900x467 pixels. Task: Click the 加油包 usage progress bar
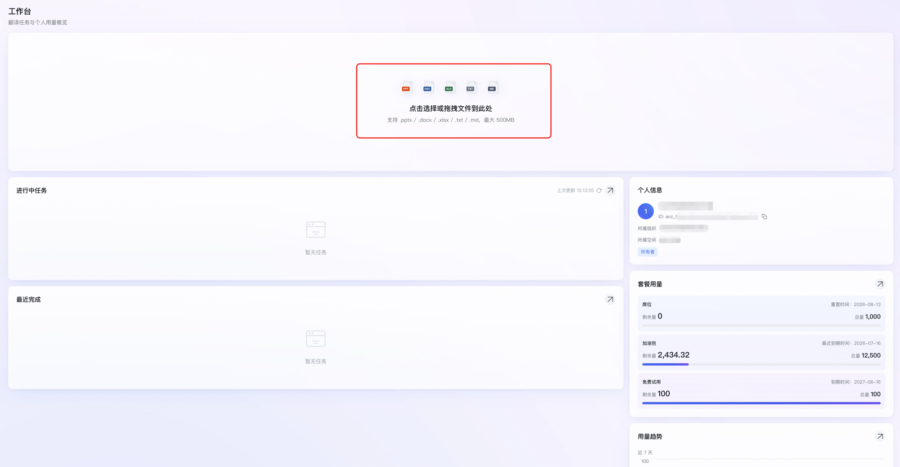[761, 364]
